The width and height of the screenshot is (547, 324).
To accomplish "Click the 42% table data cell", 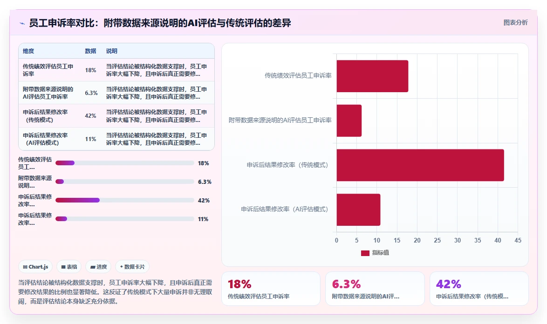I will 90,116.
